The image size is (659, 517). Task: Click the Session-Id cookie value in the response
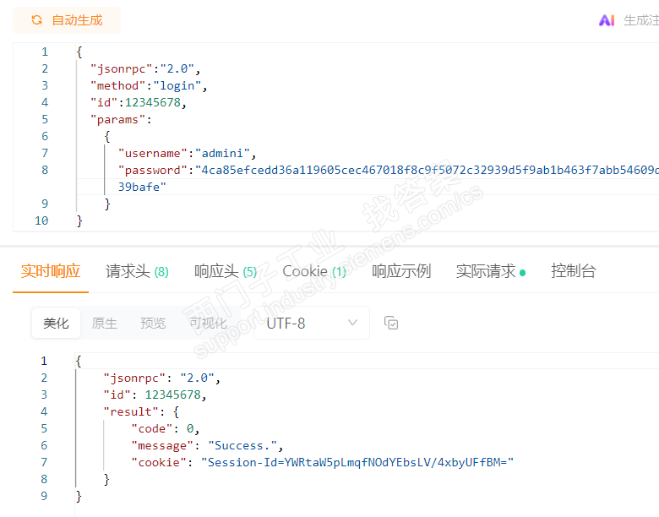pos(361,462)
